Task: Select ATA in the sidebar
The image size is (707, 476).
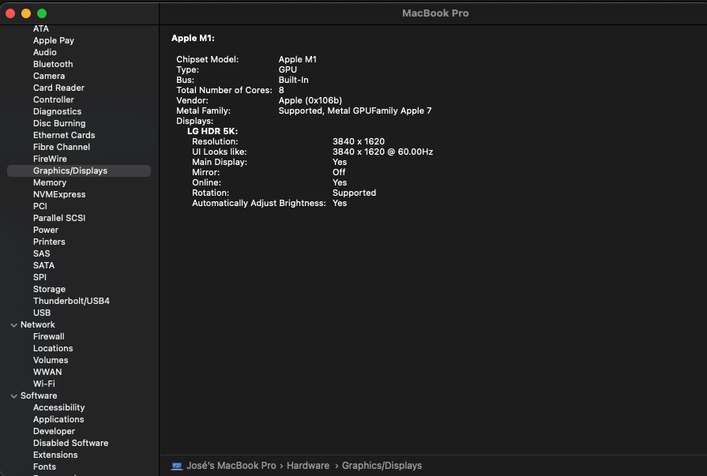Action: click(x=40, y=28)
